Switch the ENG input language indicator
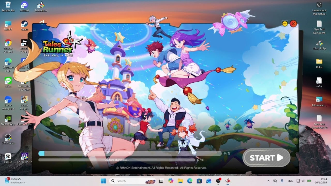Screen dimensions: 331x186 click(290, 181)
